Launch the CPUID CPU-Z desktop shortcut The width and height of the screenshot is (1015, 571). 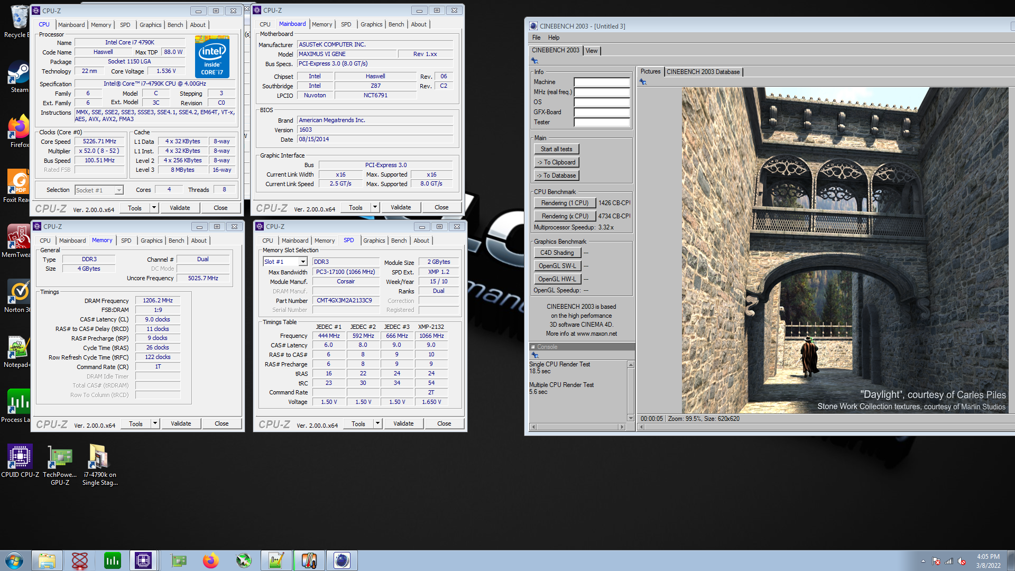(x=20, y=461)
